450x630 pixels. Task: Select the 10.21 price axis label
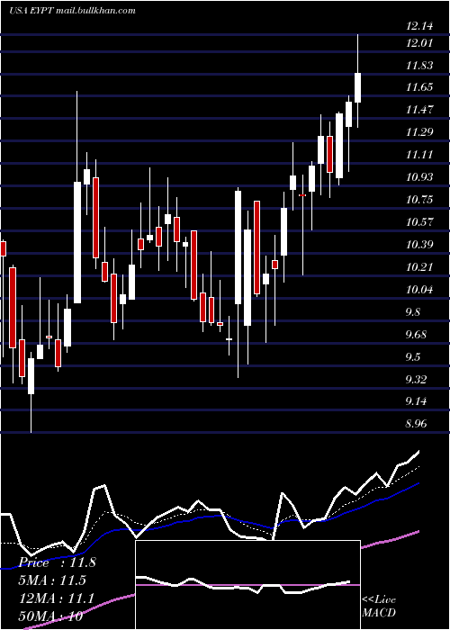coord(419,266)
